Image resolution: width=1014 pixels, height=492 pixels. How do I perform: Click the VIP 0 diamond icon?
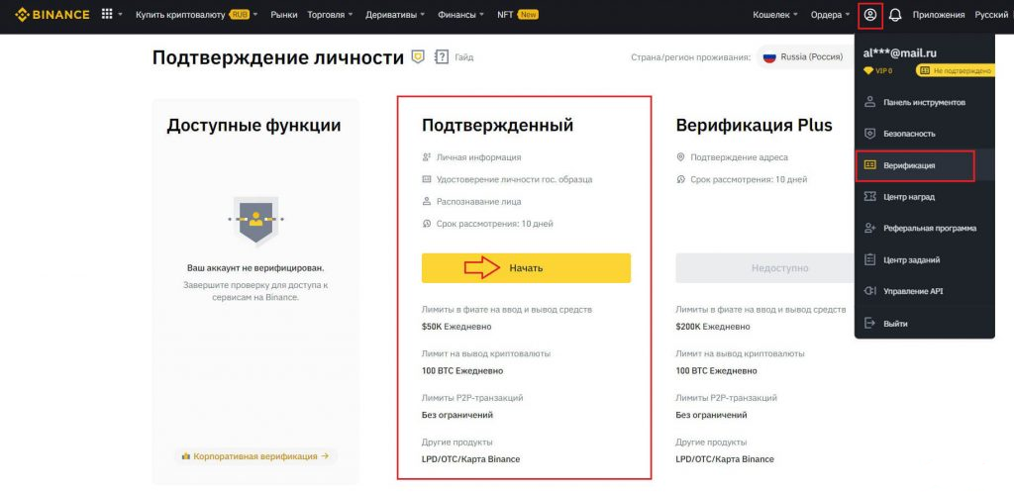pyautogui.click(x=867, y=70)
